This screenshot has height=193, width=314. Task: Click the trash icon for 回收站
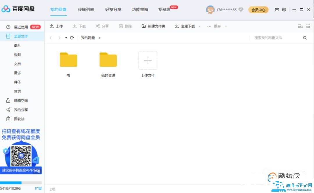click(8, 119)
